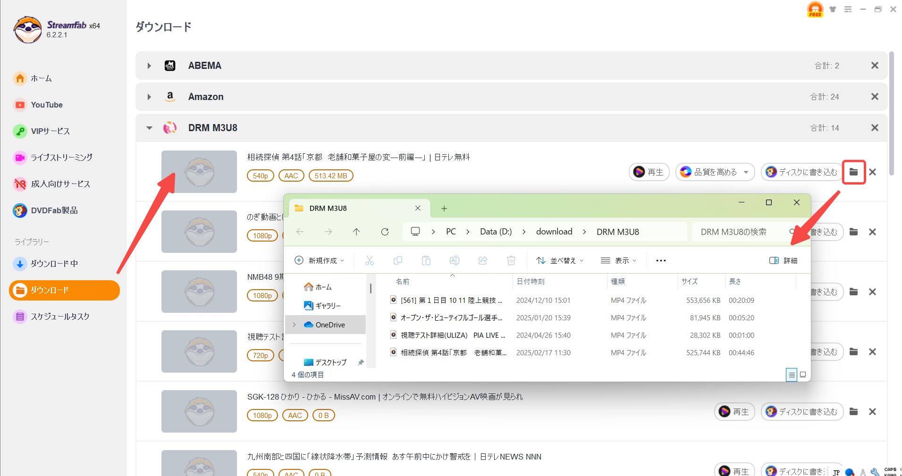Click the shirt skin icon in title bar
Viewport: 902px width, 476px height.
click(x=833, y=9)
